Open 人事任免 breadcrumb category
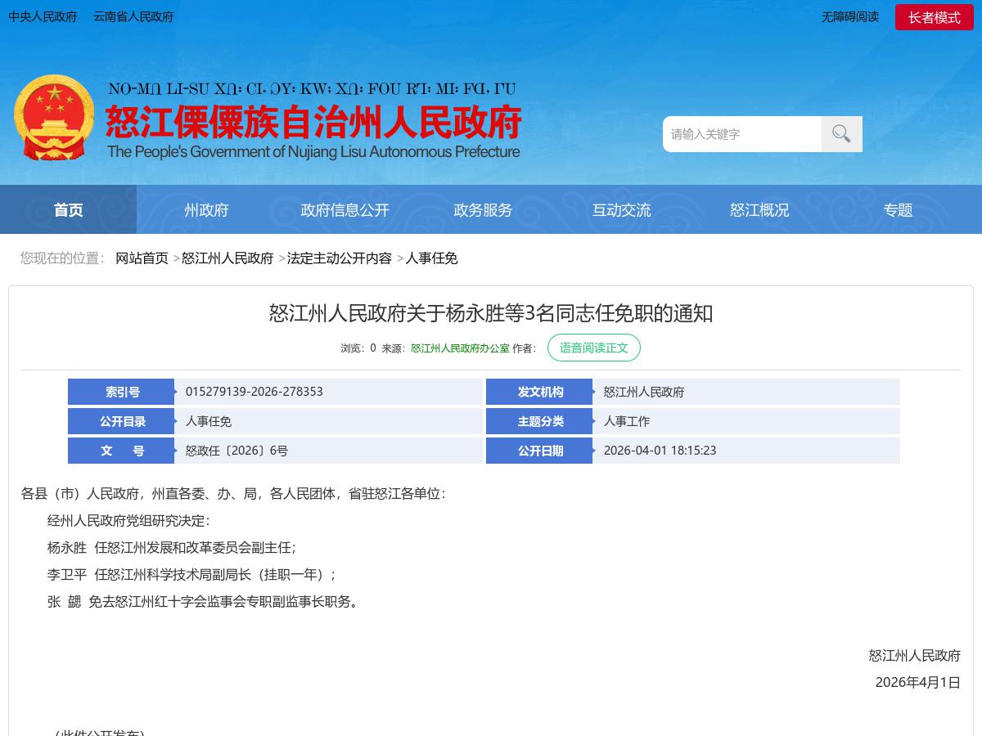 pyautogui.click(x=432, y=258)
